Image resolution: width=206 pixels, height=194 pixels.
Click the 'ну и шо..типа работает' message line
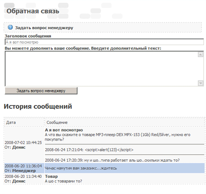point(112,160)
